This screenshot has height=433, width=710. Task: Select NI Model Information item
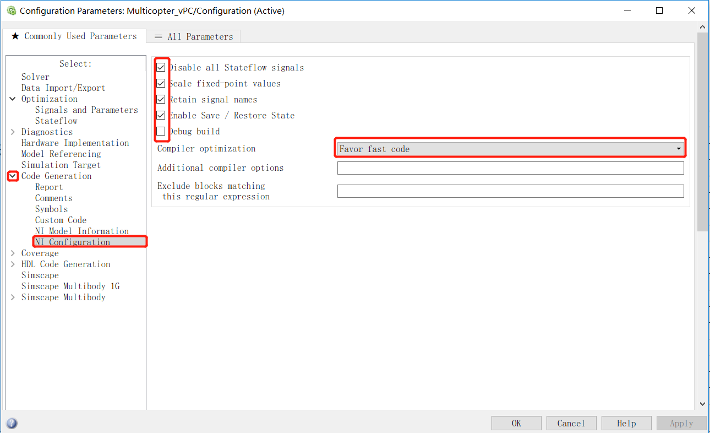pos(82,231)
